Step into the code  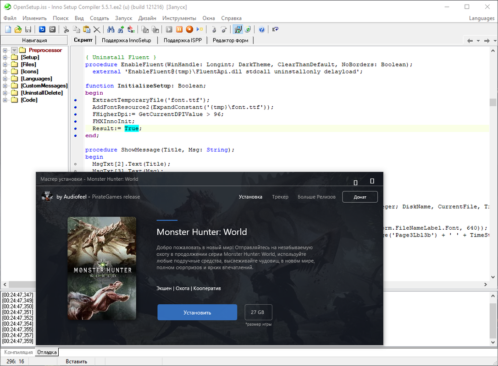click(213, 29)
